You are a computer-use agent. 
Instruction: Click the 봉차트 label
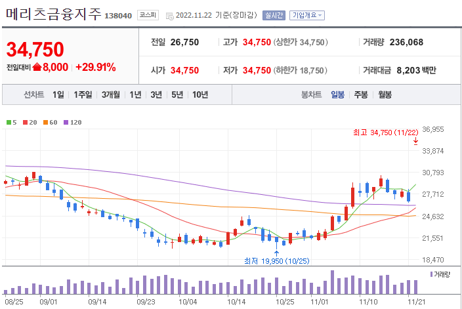coord(311,94)
